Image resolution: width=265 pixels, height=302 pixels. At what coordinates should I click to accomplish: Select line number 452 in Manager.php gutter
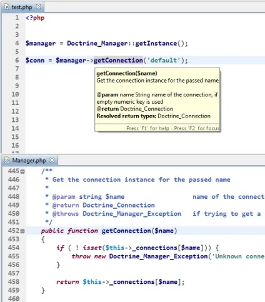point(14,231)
